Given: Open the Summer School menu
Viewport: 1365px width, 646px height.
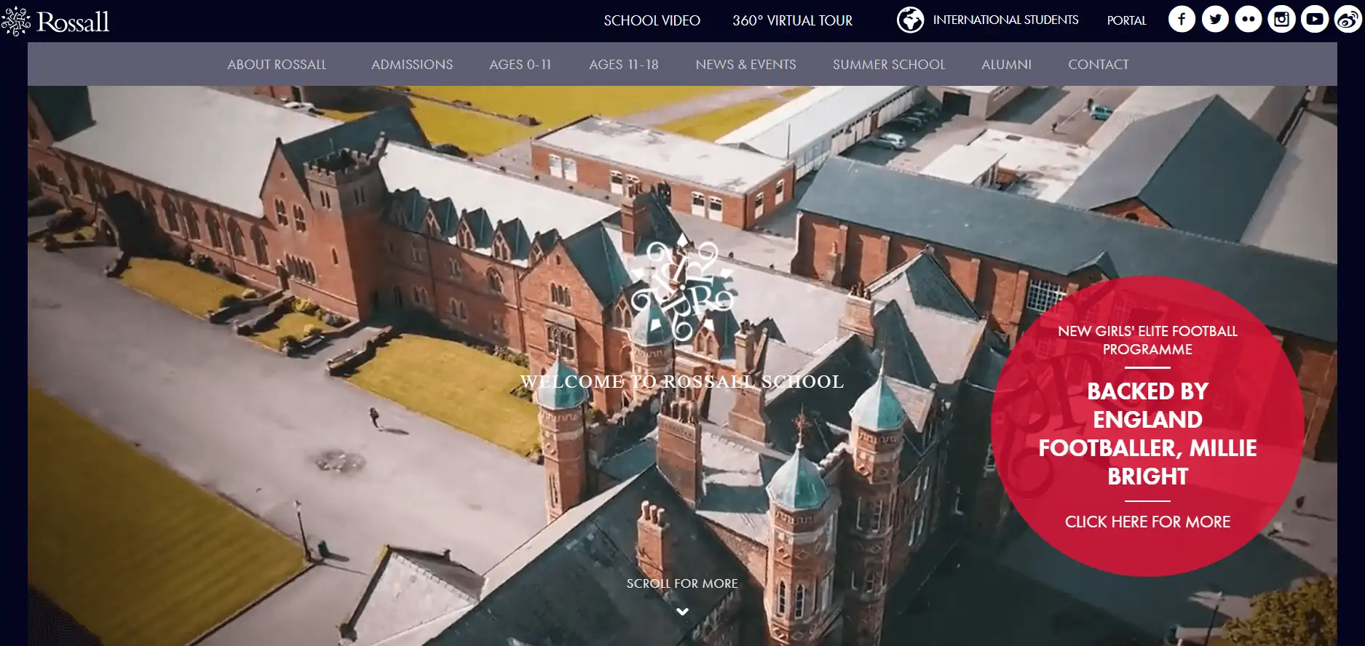Looking at the screenshot, I should 889,65.
